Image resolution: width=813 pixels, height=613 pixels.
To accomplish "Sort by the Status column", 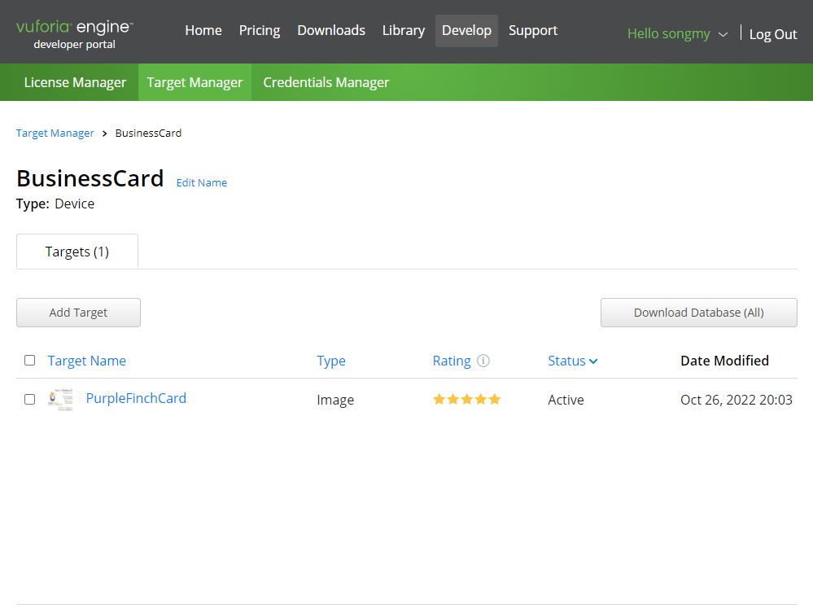I will pos(572,361).
